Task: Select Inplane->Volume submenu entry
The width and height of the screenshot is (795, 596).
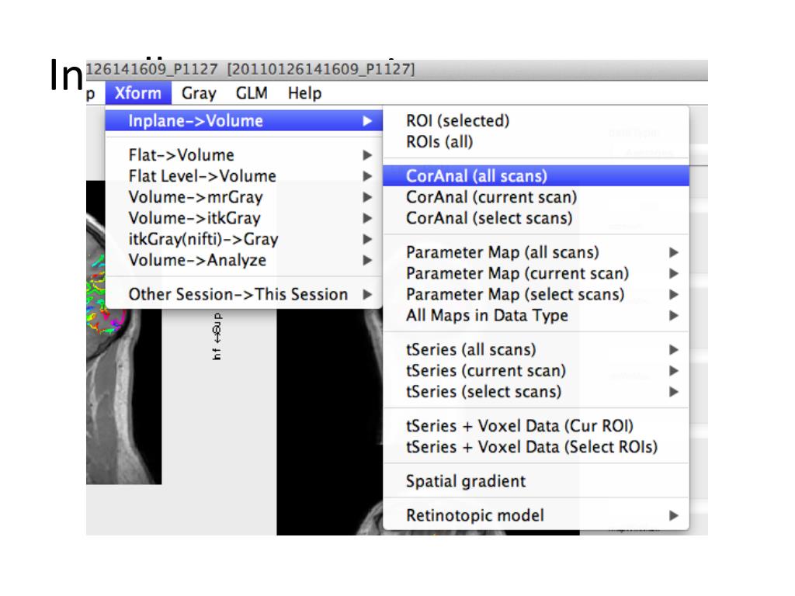Action: [244, 120]
